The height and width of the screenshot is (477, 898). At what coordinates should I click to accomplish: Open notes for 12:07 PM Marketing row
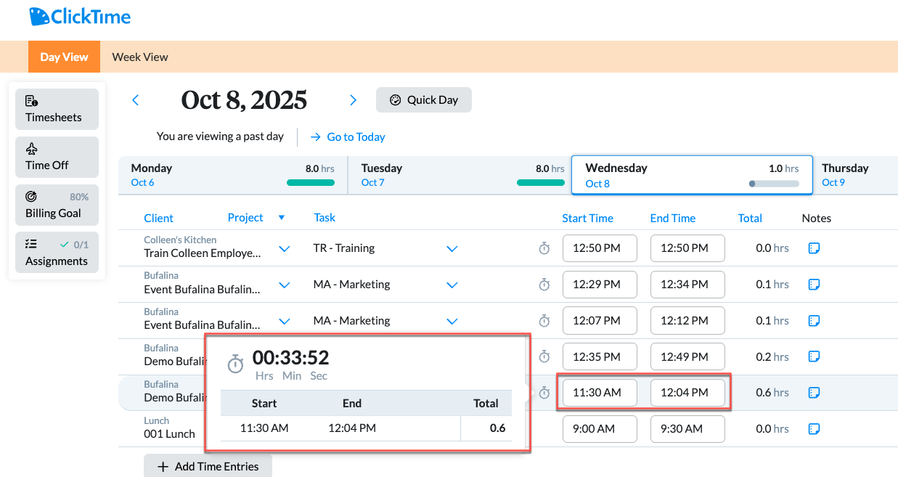tap(815, 321)
